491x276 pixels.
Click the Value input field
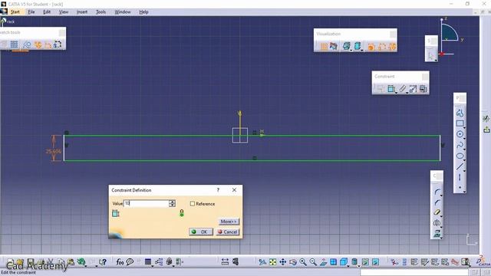pos(147,203)
